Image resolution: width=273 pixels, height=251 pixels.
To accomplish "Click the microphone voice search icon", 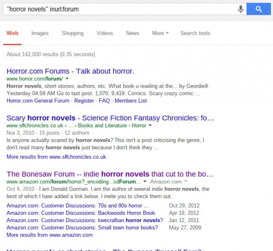I will click(241, 9).
